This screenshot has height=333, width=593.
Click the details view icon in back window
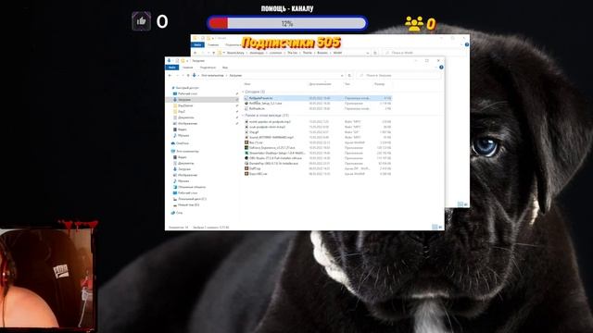[461, 204]
